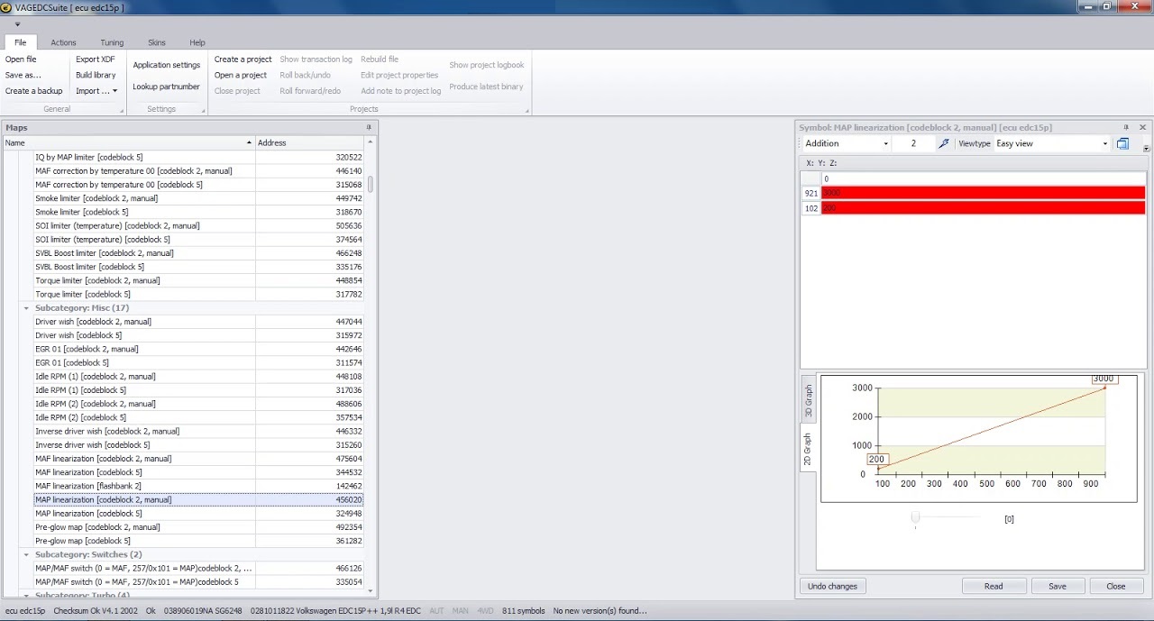Image resolution: width=1154 pixels, height=621 pixels.
Task: Open the Settings group dialog launcher
Action: [x=203, y=111]
